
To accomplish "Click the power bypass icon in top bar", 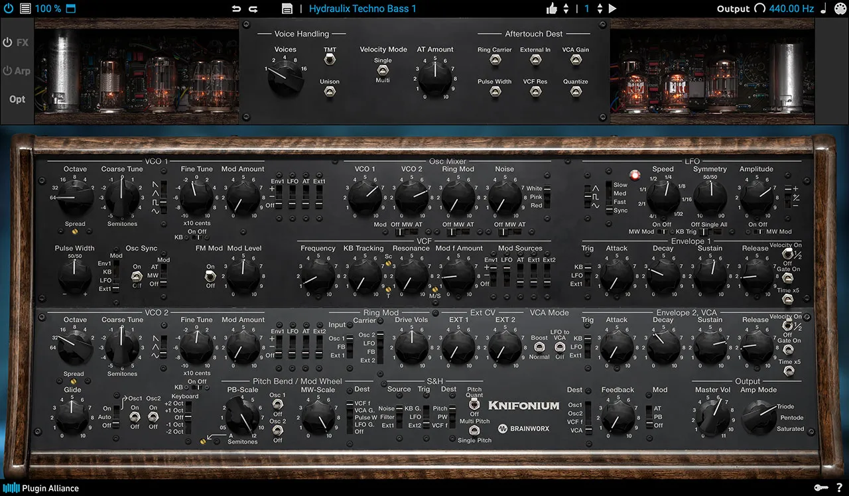I will pos(8,9).
